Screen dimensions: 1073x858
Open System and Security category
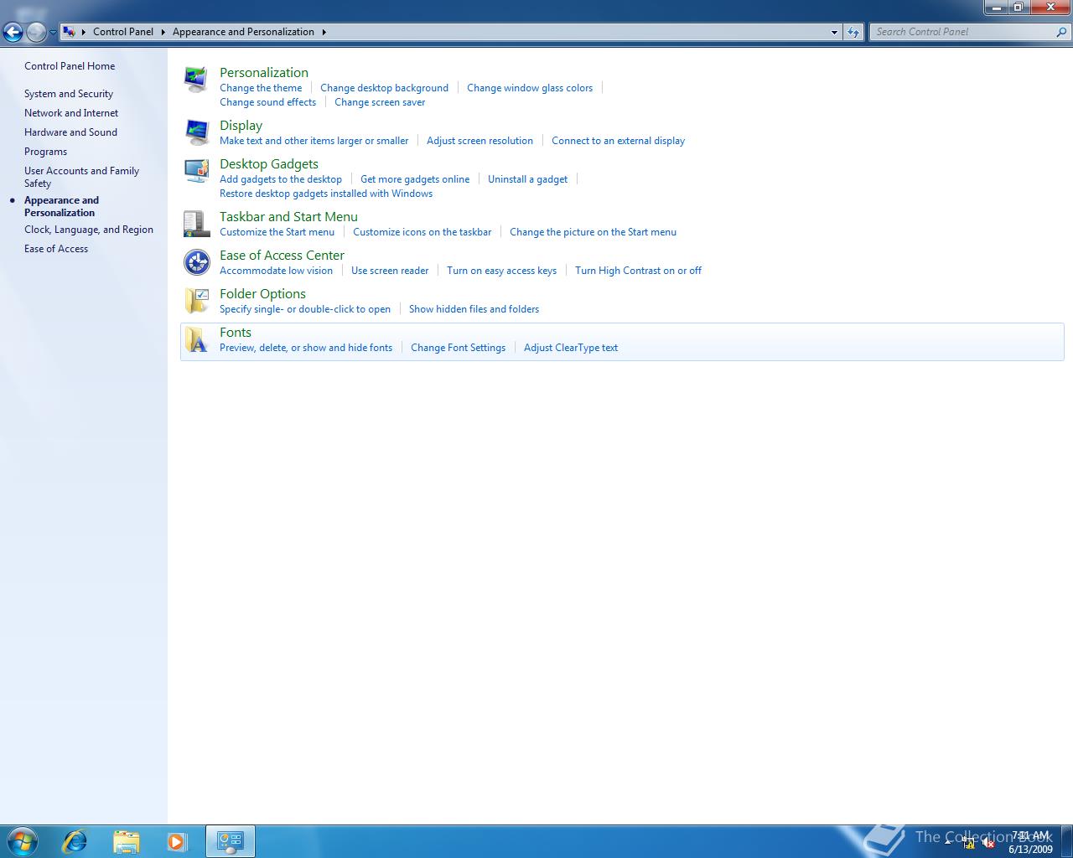(x=69, y=94)
